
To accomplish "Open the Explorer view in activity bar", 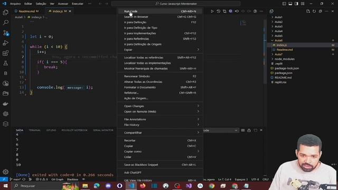I will click(6, 13).
